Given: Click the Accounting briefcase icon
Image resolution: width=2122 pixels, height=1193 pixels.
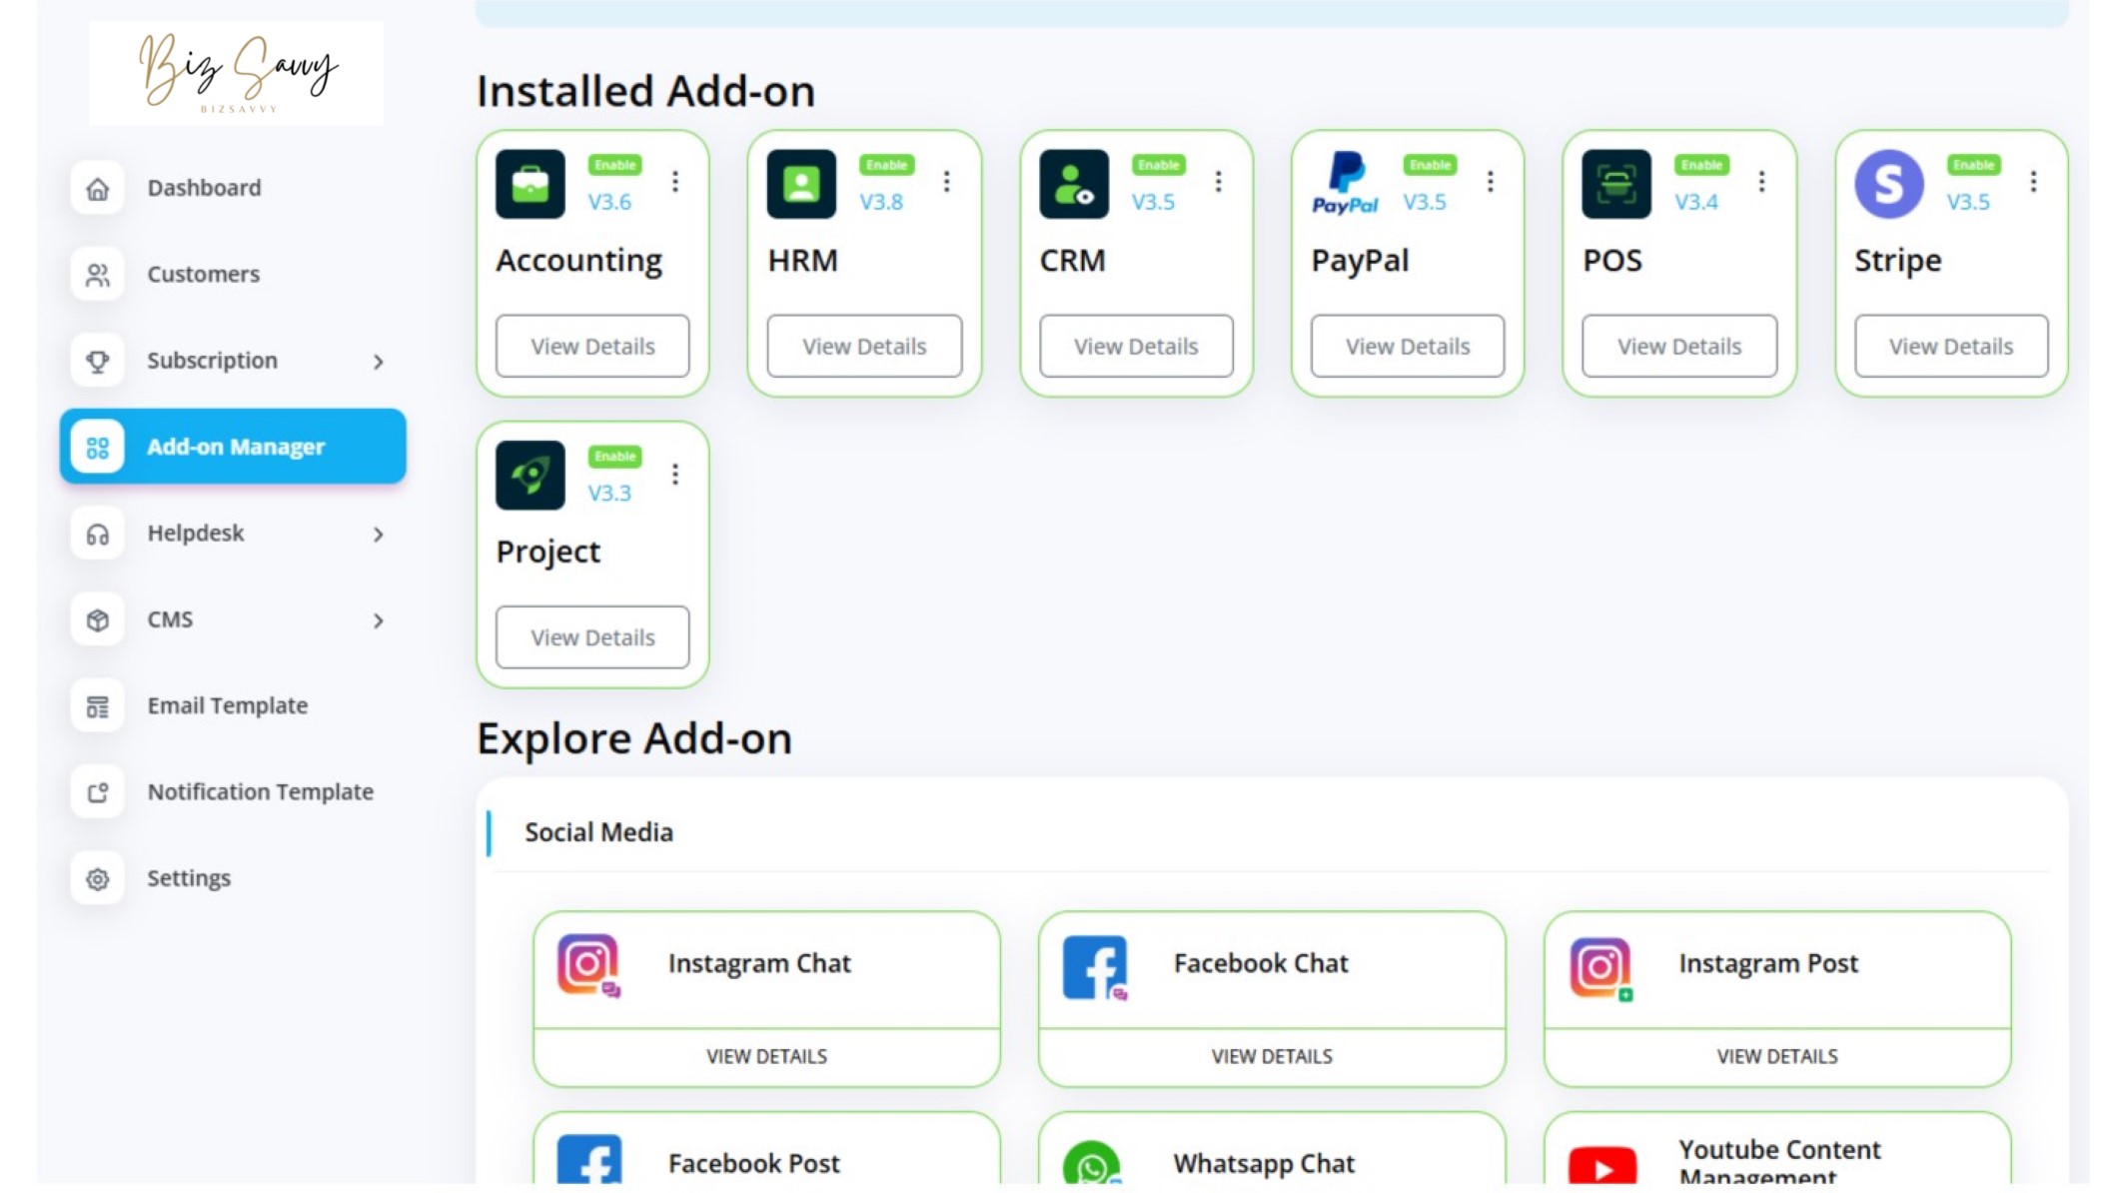Looking at the screenshot, I should click(x=530, y=184).
